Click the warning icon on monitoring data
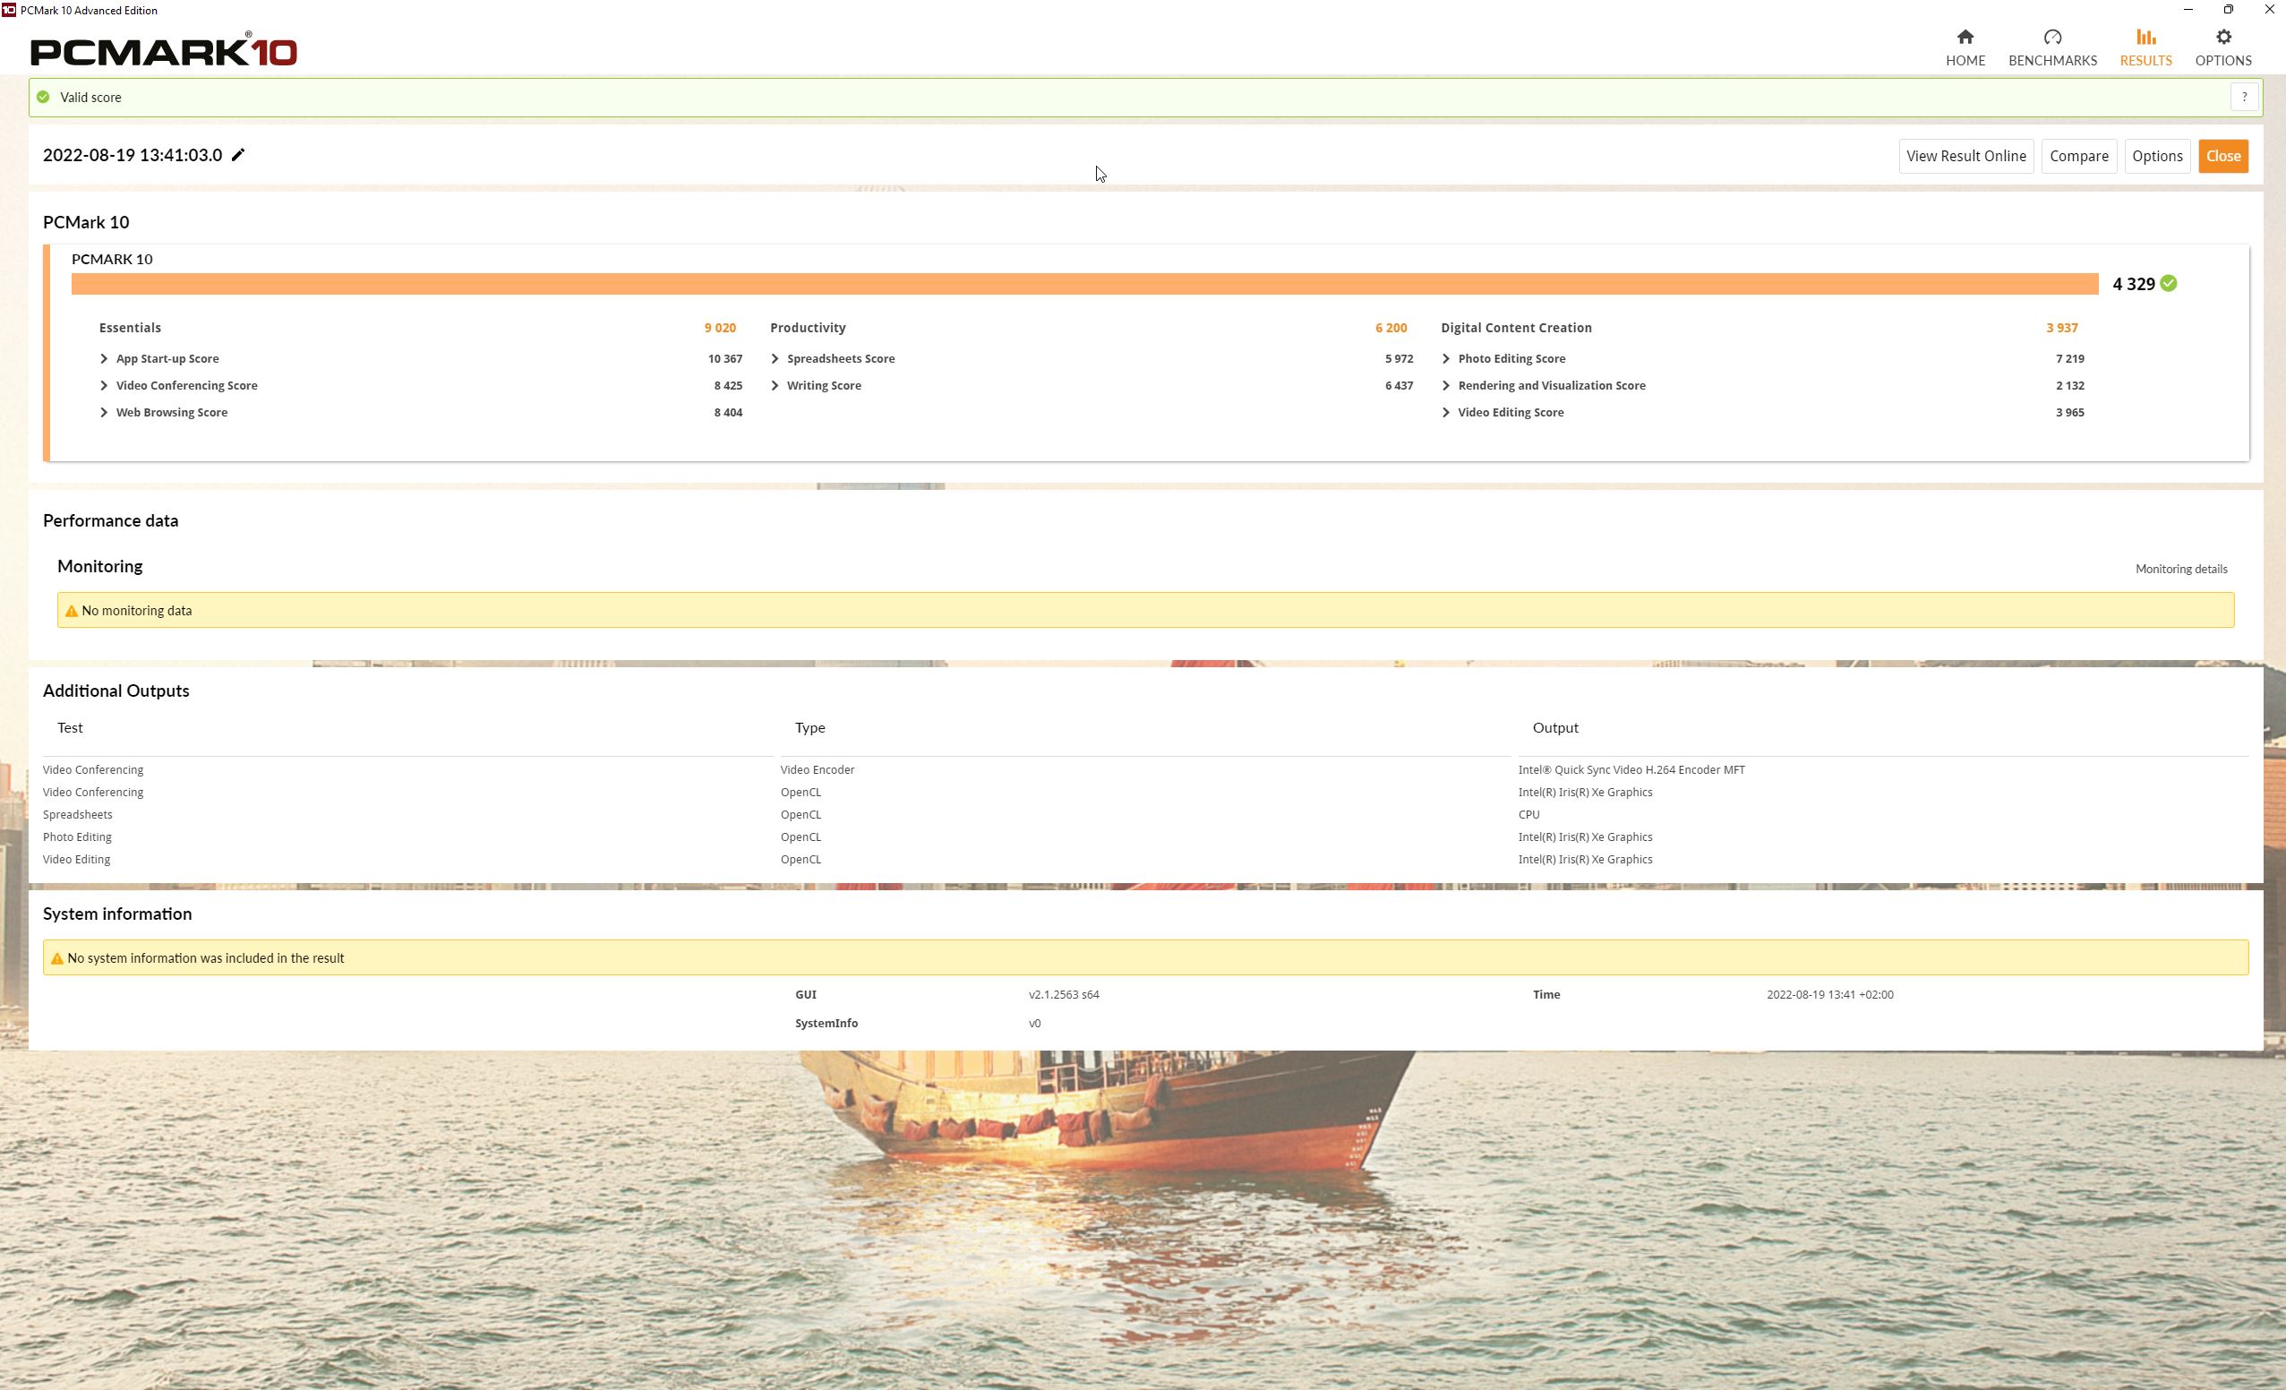This screenshot has height=1390, width=2286. (x=70, y=609)
